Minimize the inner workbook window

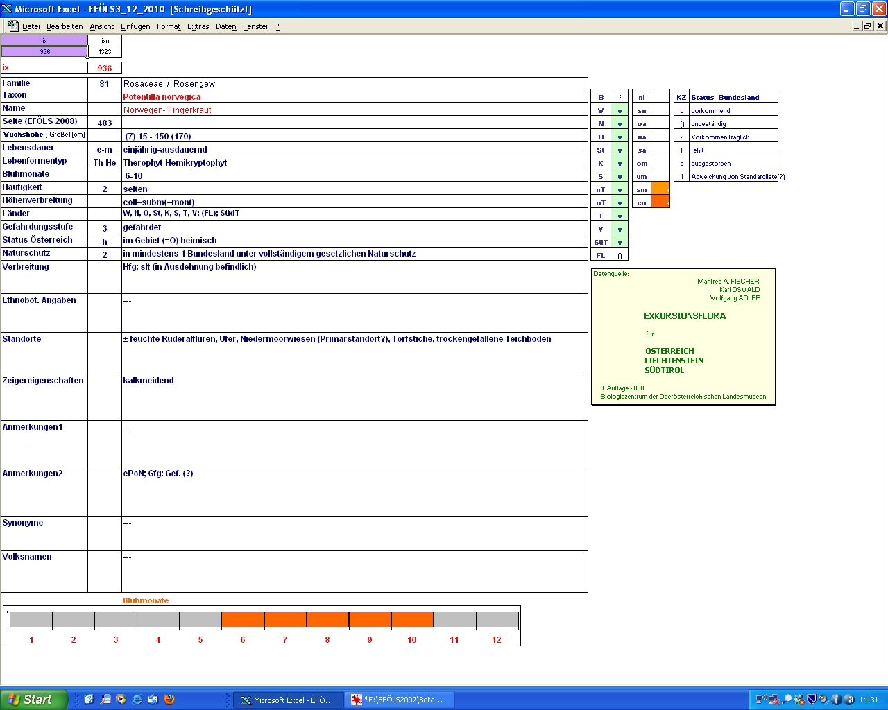[857, 26]
